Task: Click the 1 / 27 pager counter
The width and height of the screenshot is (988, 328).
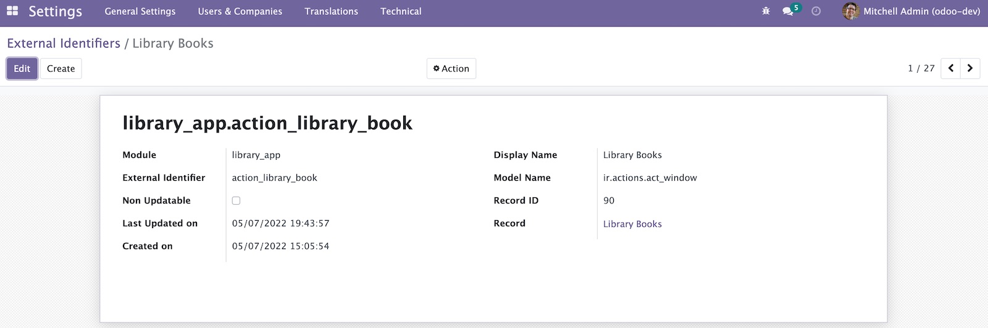Action: [x=921, y=68]
